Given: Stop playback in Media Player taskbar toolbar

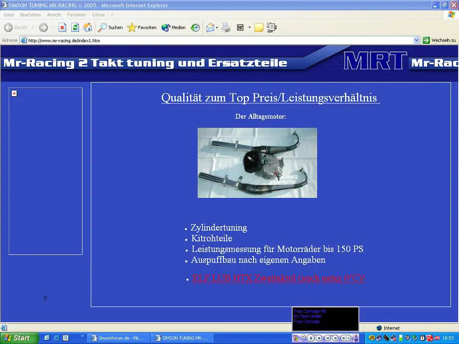Looking at the screenshot, I should (319, 338).
